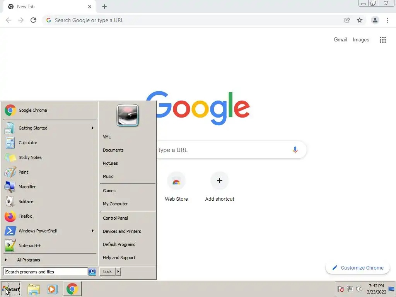Open Action Center flag tray icon
396x297 pixels.
coord(340,289)
